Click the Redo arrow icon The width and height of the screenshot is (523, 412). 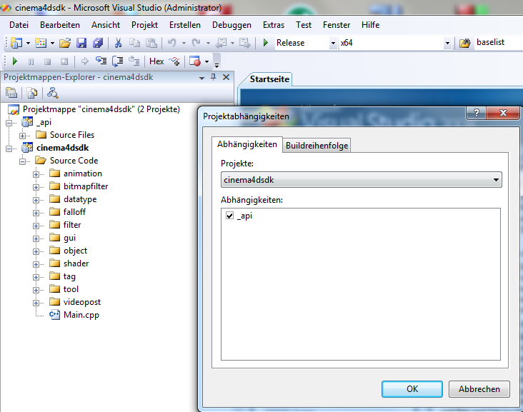pyautogui.click(x=196, y=43)
